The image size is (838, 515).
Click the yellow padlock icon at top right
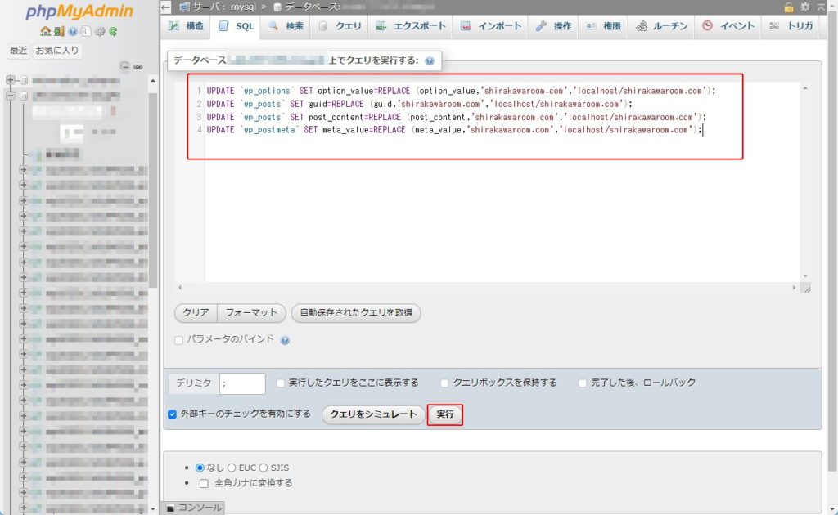tap(789, 7)
